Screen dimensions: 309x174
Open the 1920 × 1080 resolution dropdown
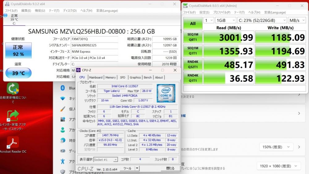[279, 166]
